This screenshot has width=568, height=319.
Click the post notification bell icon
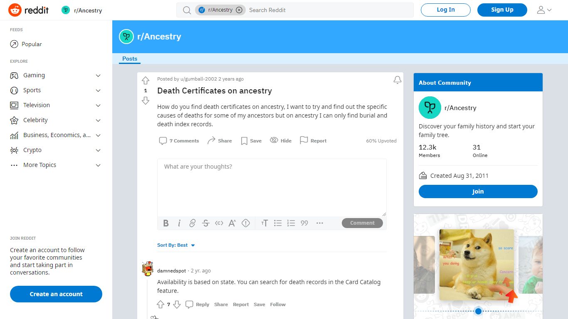click(398, 80)
